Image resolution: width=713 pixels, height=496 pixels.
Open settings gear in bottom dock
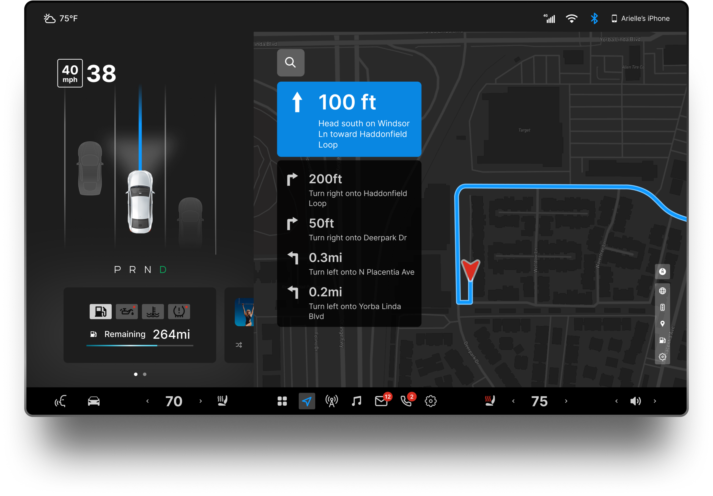(x=430, y=401)
